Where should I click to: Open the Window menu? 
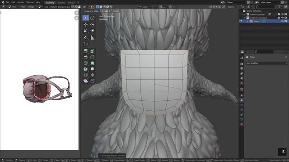[x=30, y=2]
